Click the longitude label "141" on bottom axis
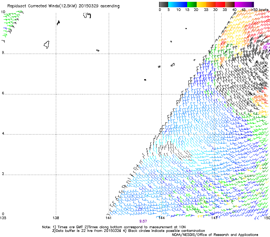Viewport: 270px width, 237px height. [108, 218]
